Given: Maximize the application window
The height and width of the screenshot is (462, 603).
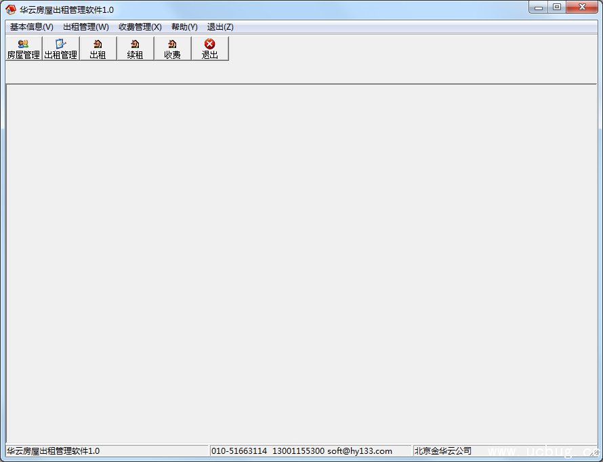Looking at the screenshot, I should click(557, 7).
